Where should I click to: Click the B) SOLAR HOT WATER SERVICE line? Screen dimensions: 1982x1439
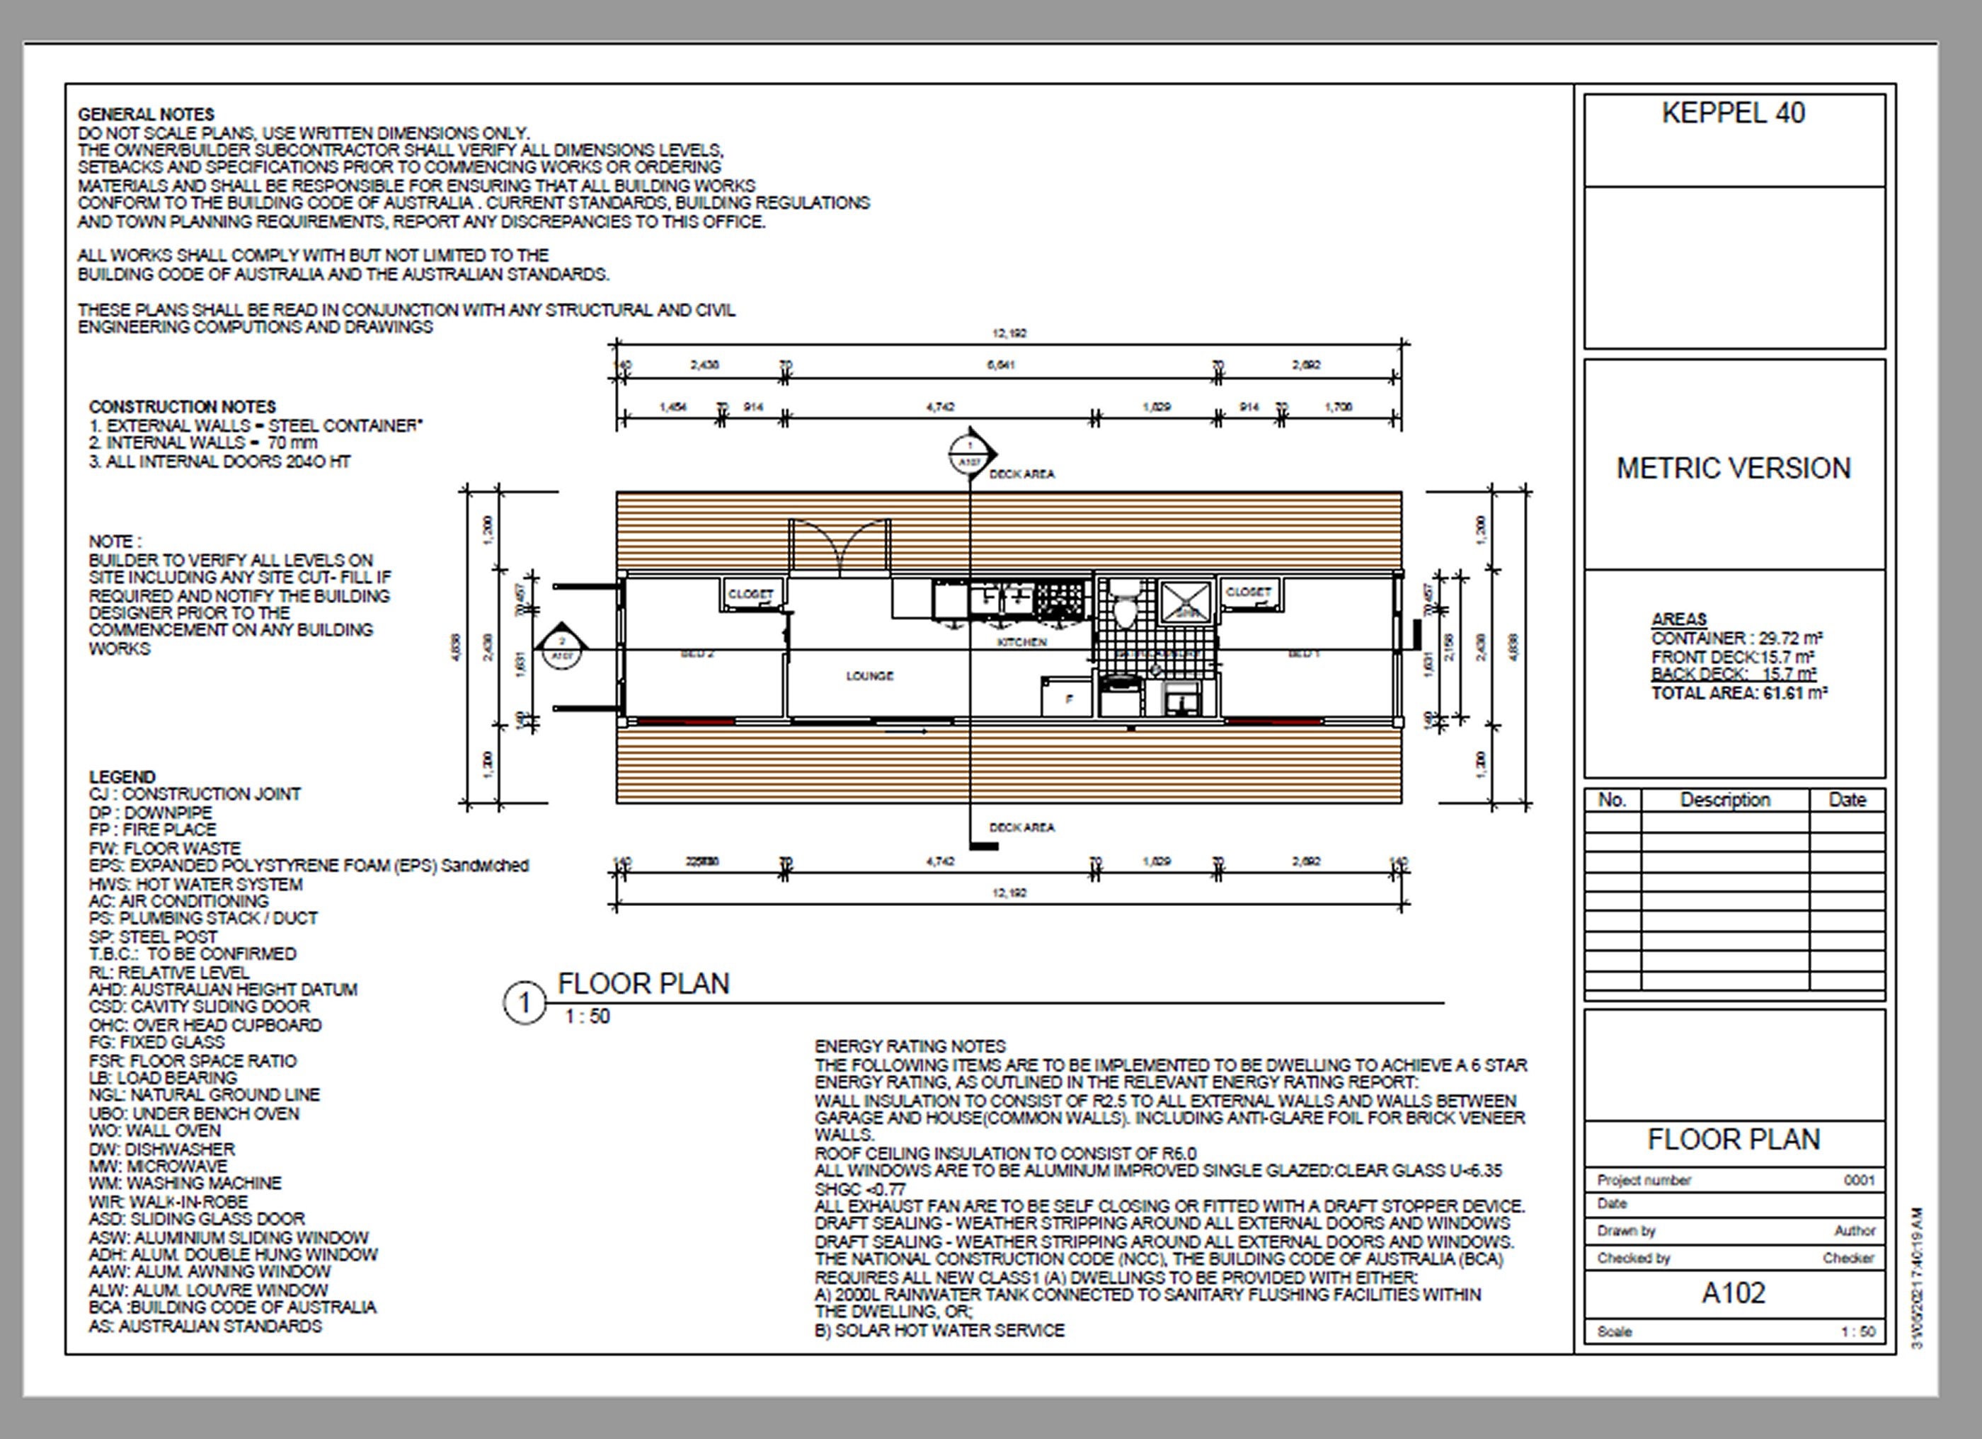coord(939,1330)
